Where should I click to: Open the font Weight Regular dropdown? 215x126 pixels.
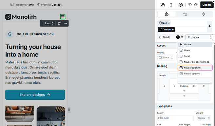pos(203,118)
